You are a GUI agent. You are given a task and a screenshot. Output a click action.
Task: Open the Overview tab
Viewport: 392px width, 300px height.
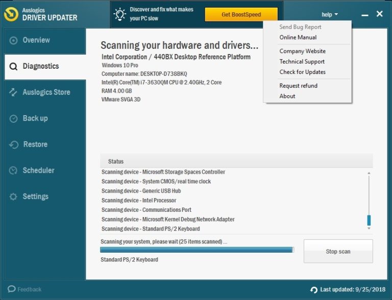(45, 40)
